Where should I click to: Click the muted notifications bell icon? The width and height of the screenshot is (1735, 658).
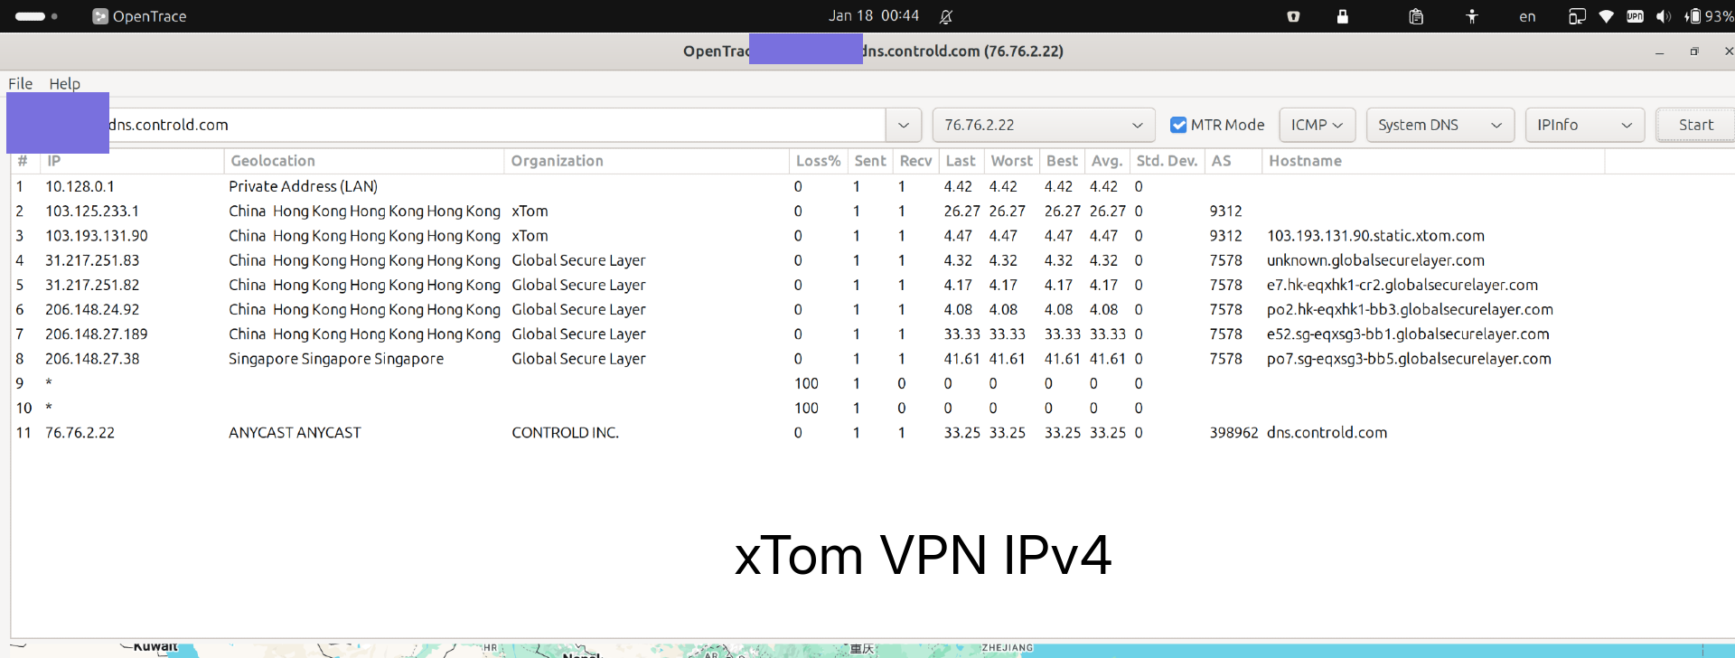946,16
